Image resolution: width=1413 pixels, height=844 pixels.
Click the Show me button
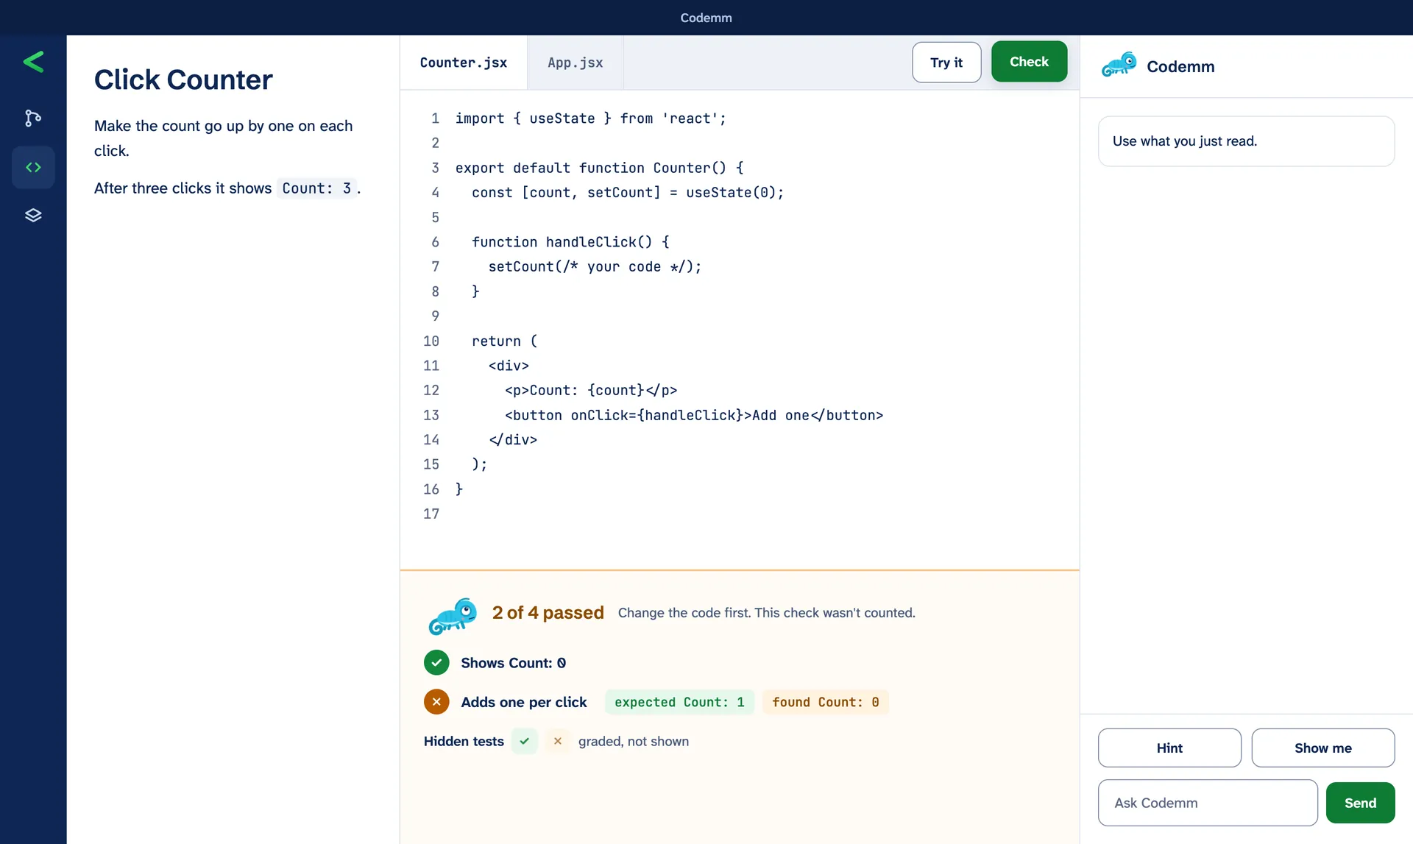pyautogui.click(x=1323, y=748)
